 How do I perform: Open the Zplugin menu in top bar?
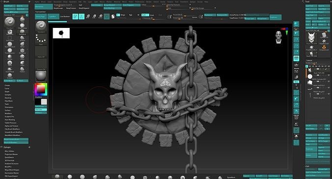[x=193, y=1]
